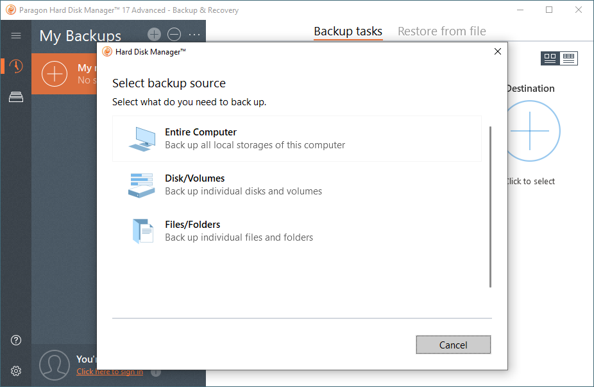Click the orange plus circle backup item
Viewport: 594px width, 387px height.
pyautogui.click(x=55, y=74)
